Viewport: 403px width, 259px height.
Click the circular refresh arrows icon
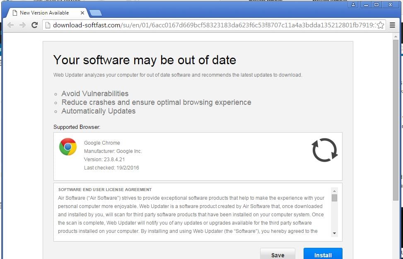tap(325, 150)
